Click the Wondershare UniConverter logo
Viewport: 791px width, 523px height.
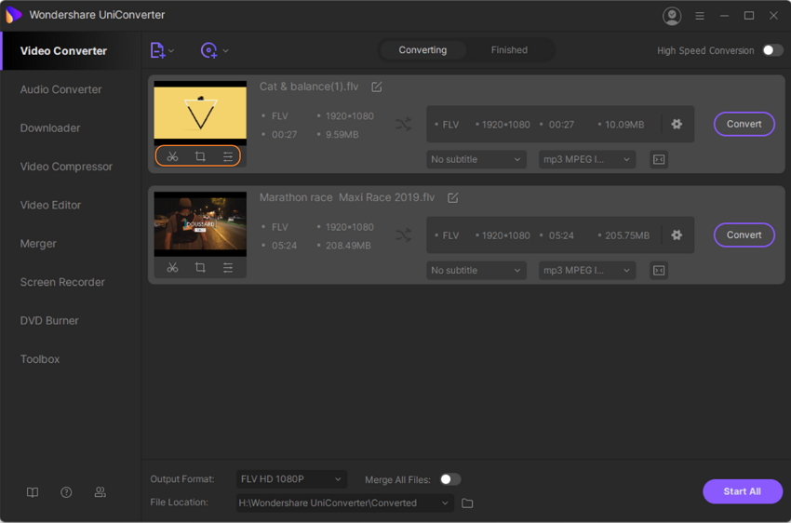pyautogui.click(x=13, y=15)
